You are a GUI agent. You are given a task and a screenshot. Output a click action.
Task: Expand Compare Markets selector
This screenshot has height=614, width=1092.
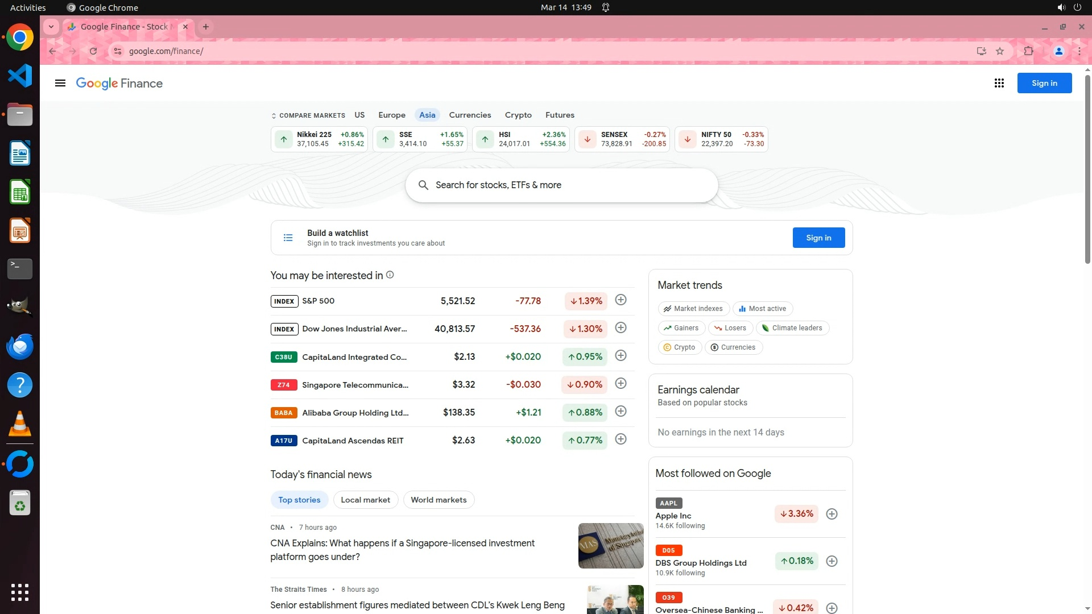(x=308, y=115)
